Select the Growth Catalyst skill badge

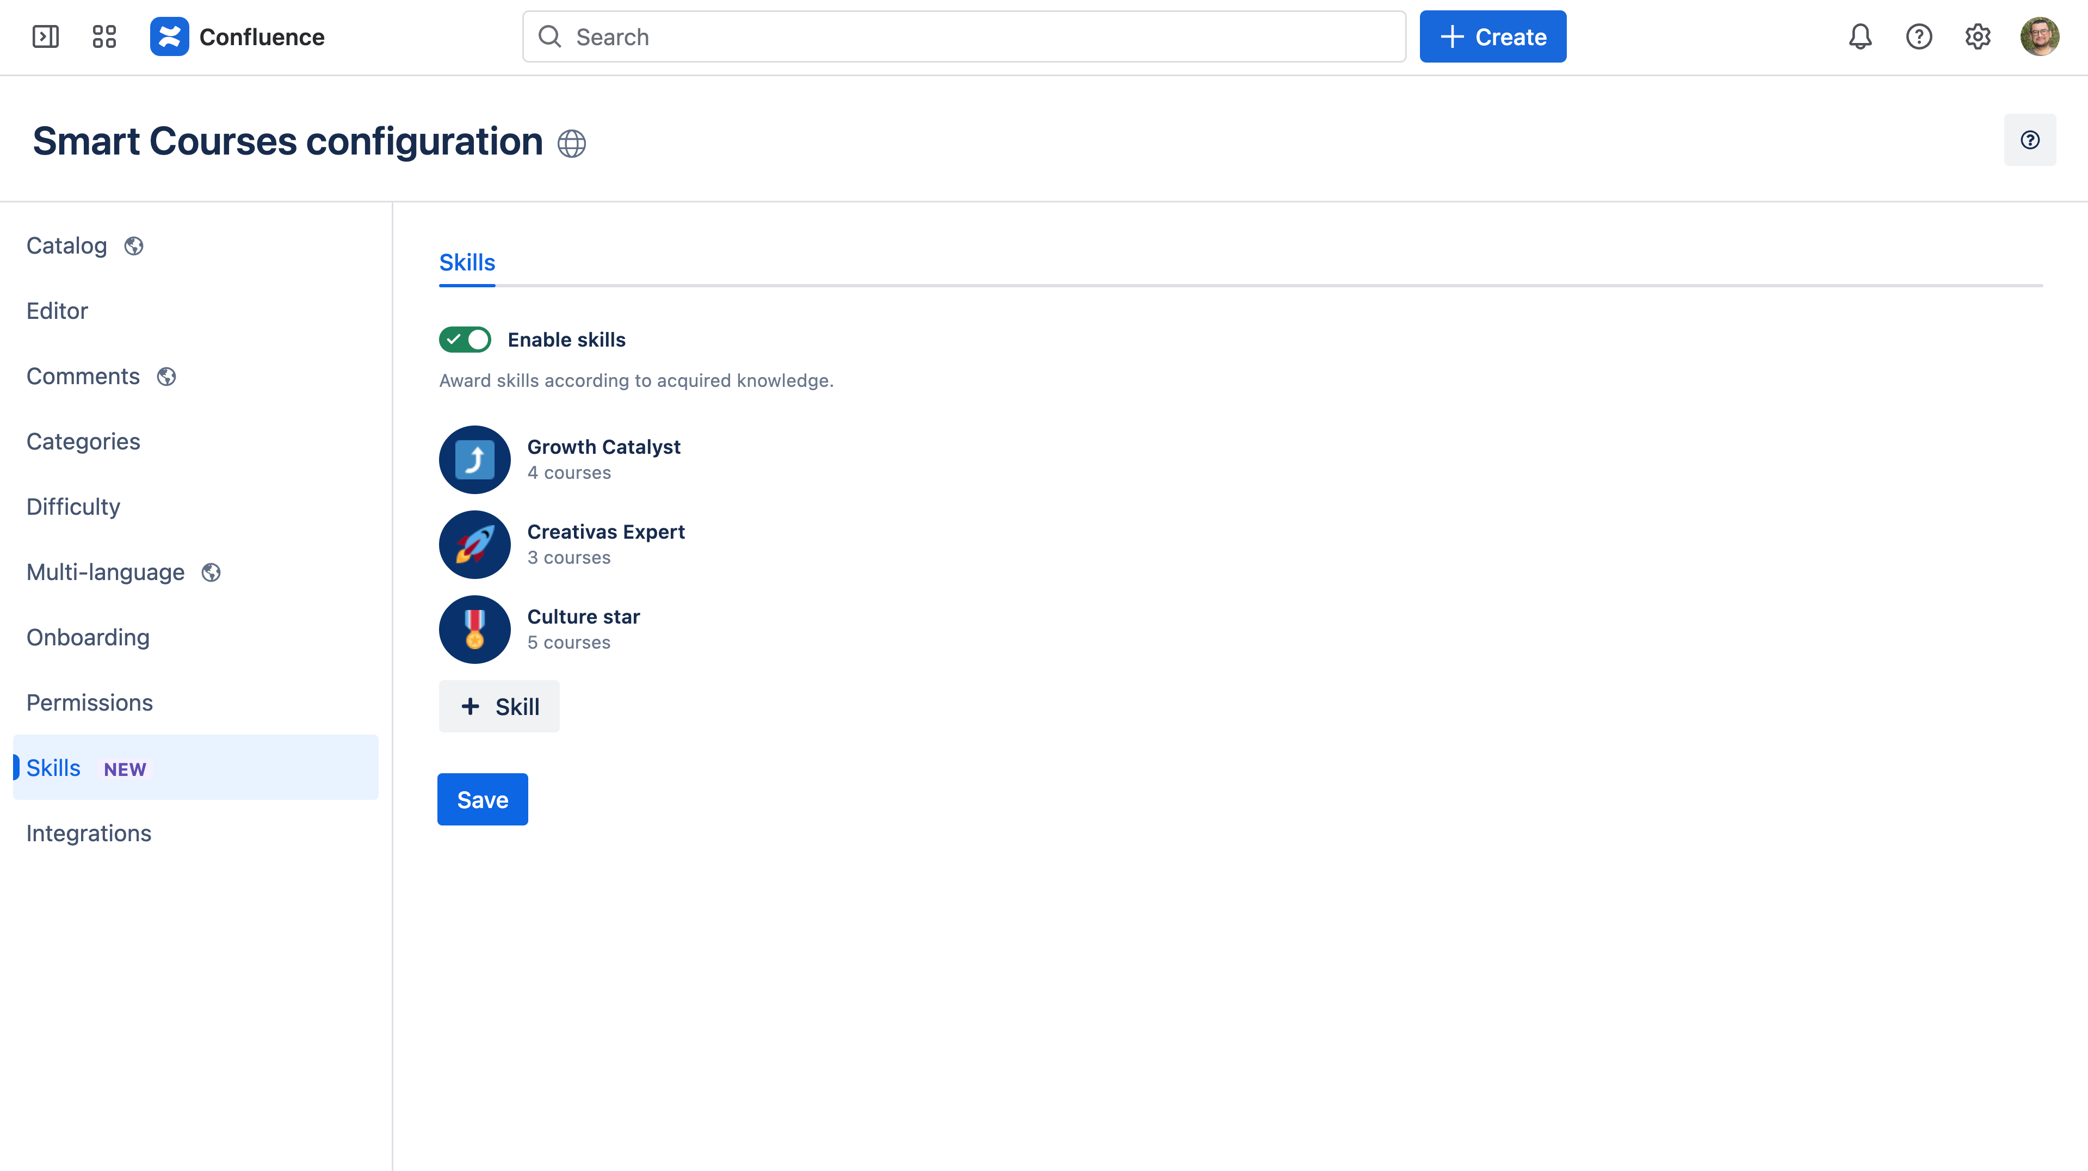tap(475, 460)
